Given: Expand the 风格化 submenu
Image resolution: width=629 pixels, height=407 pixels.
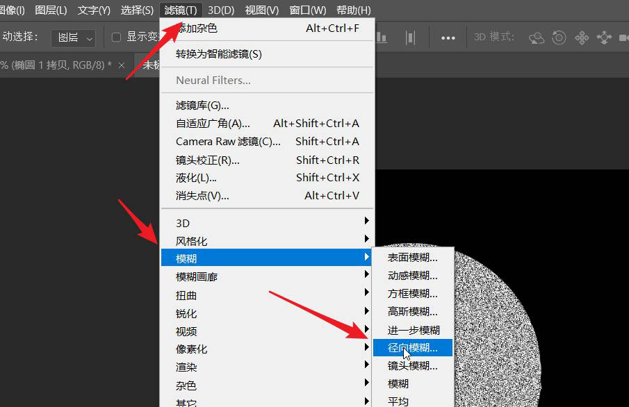Looking at the screenshot, I should pos(267,241).
